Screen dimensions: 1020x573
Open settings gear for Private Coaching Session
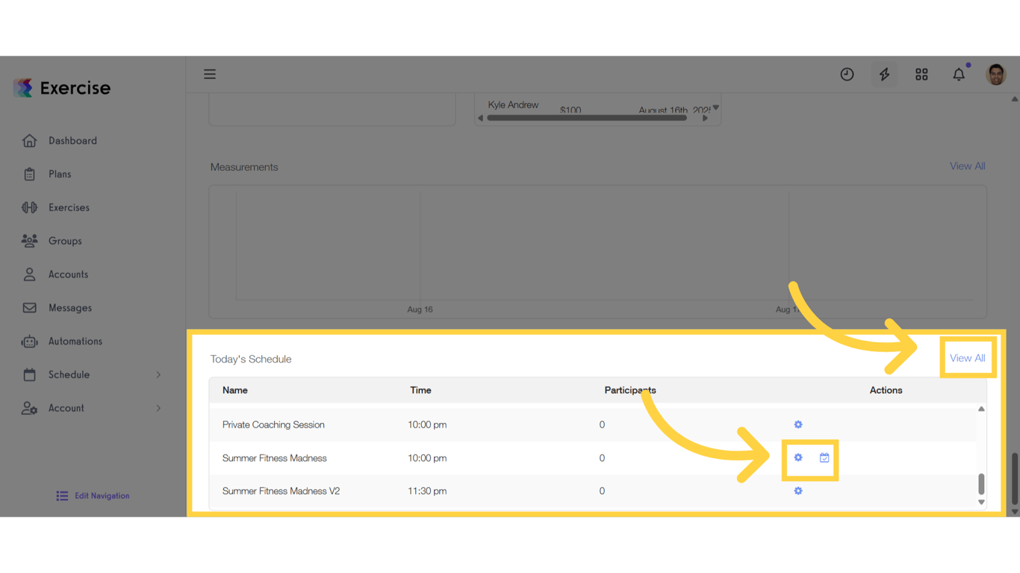(x=798, y=425)
